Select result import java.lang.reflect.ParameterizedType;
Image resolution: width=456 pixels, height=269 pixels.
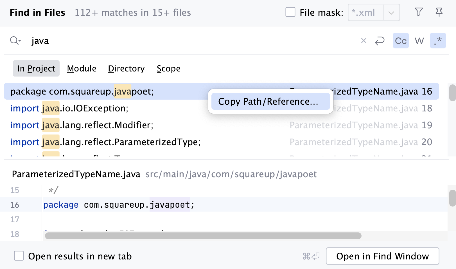(222, 142)
